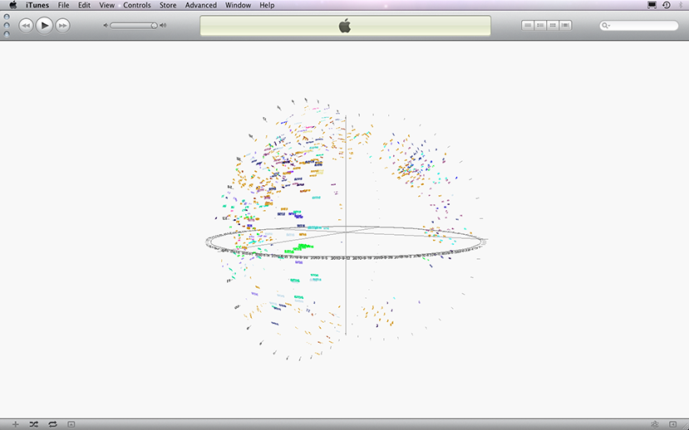689x430 pixels.
Task: Toggle repeat mode
Action: point(52,423)
